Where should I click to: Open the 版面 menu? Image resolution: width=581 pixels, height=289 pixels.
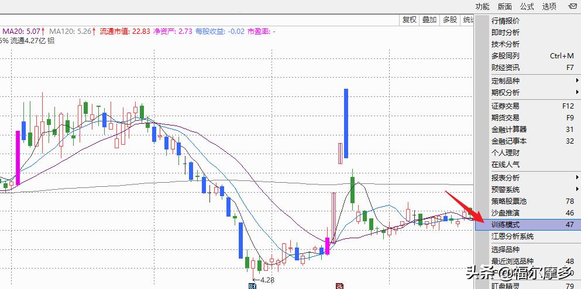(505, 6)
